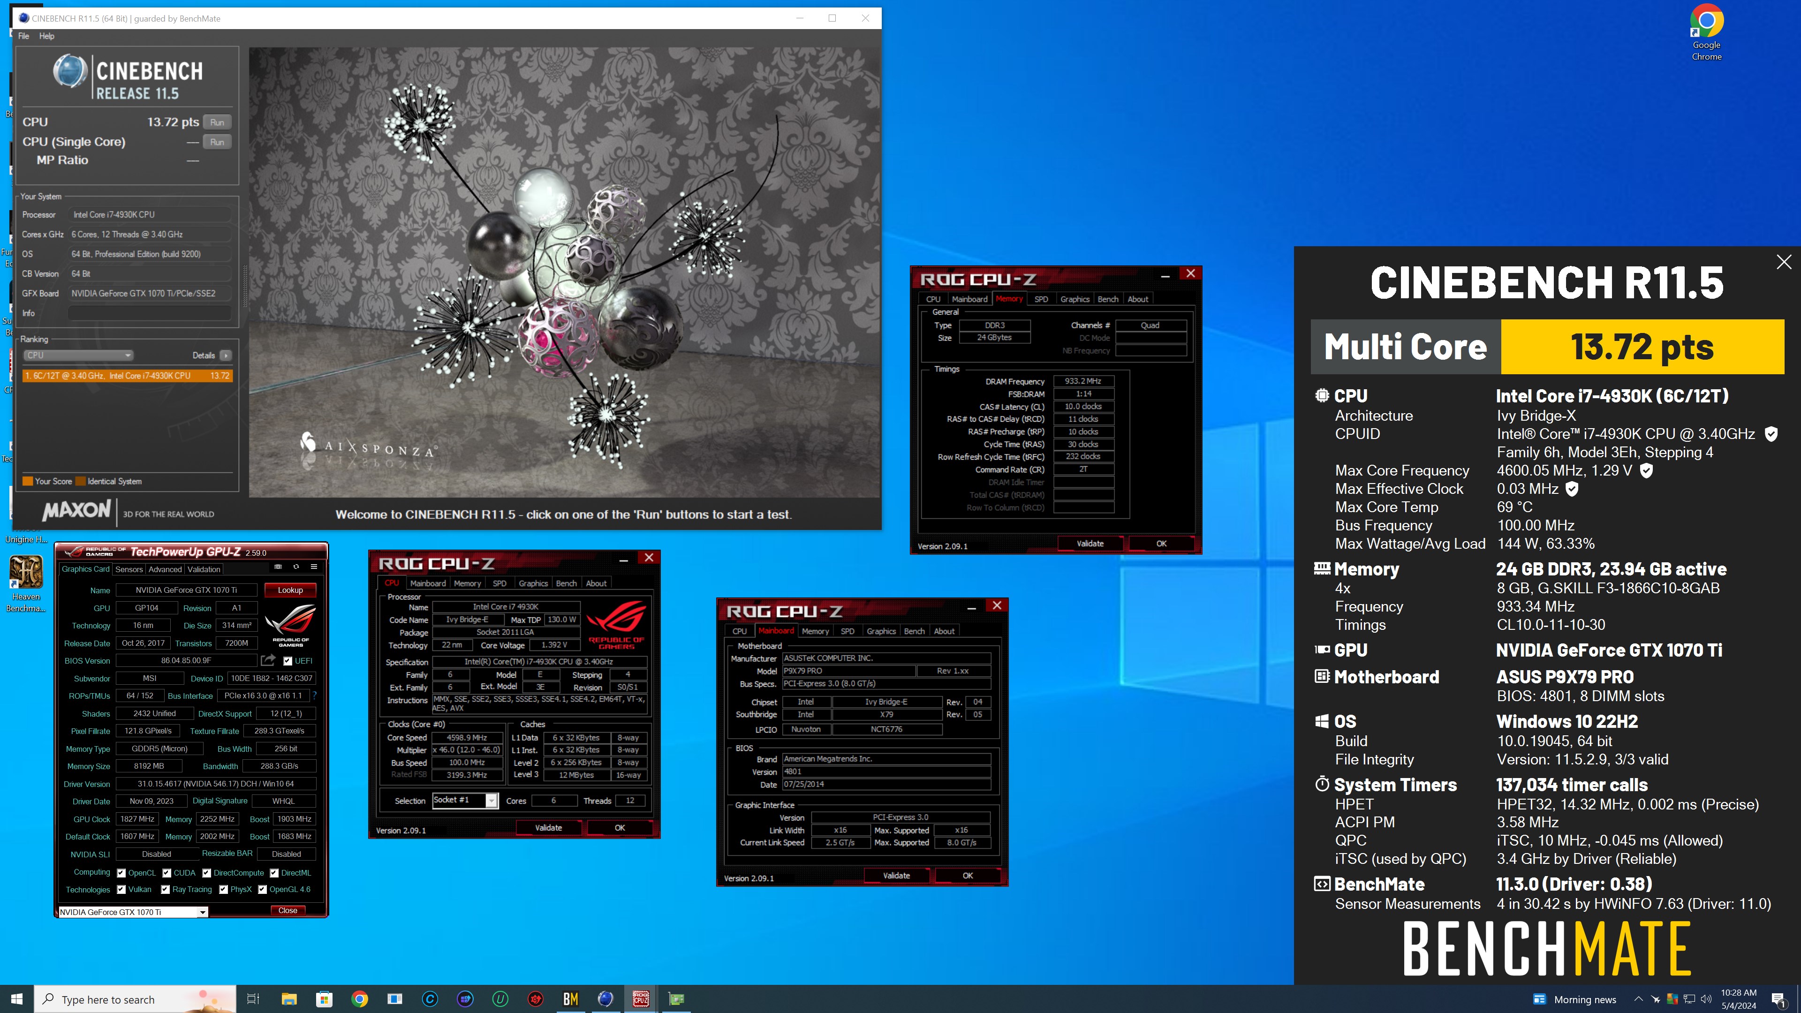Click the Windows Start button

click(17, 999)
